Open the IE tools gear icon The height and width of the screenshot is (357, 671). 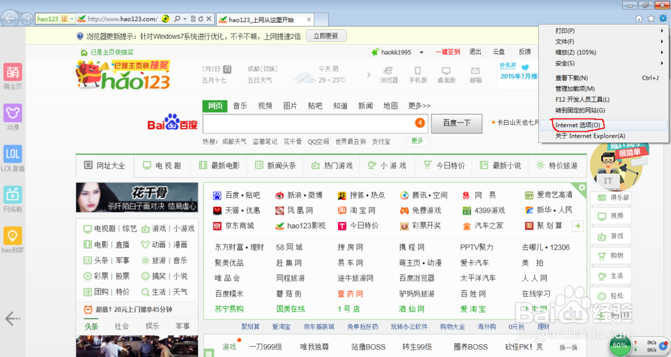click(663, 18)
